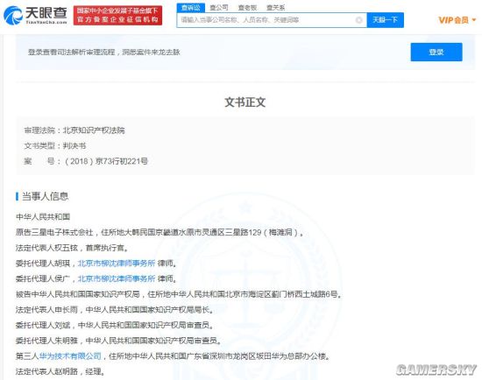Screen dimensions: 482x380
Task: Click the 当事人信息 section heading
Action: pyautogui.click(x=46, y=196)
